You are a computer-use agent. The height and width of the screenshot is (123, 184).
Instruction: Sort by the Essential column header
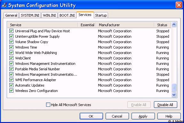[x=87, y=25]
